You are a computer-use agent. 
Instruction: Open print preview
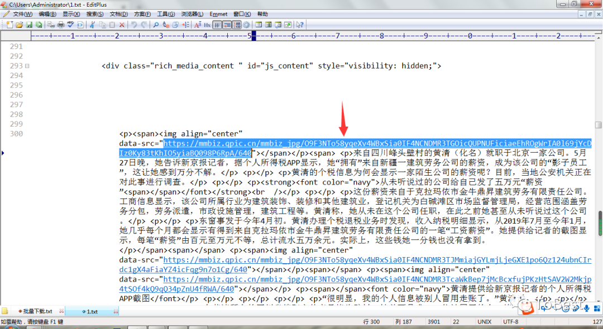[x=51, y=25]
